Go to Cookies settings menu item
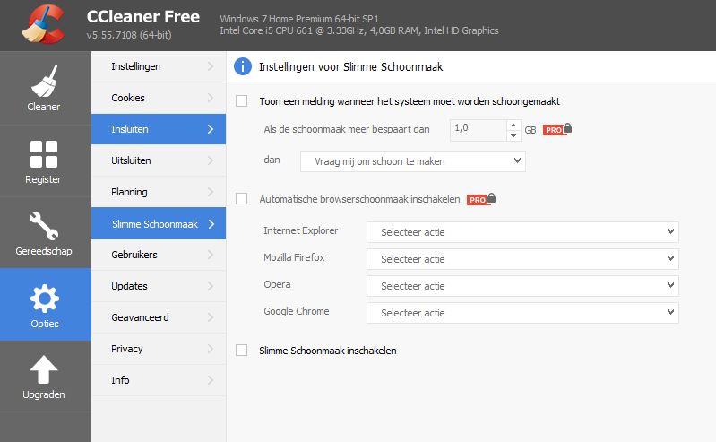The height and width of the screenshot is (442, 716). coord(158,98)
